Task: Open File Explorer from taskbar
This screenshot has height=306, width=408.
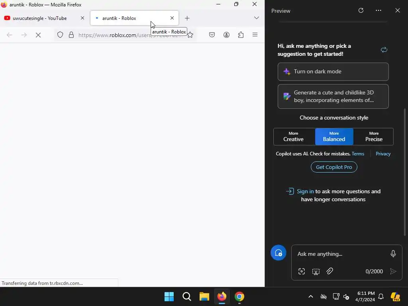Action: [x=204, y=296]
